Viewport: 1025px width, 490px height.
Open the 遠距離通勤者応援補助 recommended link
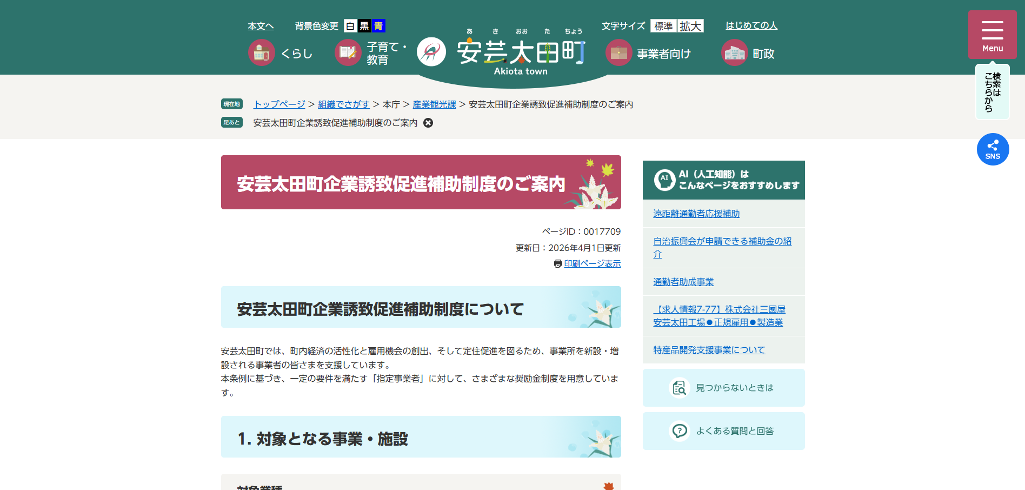(696, 214)
